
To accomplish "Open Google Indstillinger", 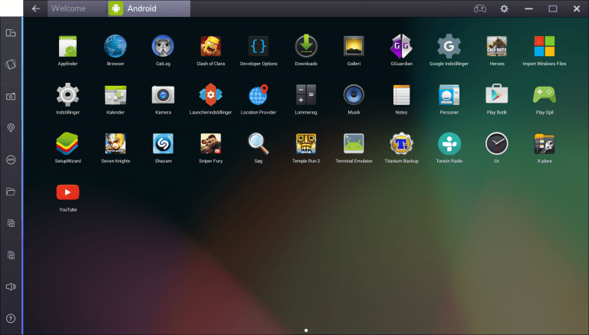I will pyautogui.click(x=449, y=46).
